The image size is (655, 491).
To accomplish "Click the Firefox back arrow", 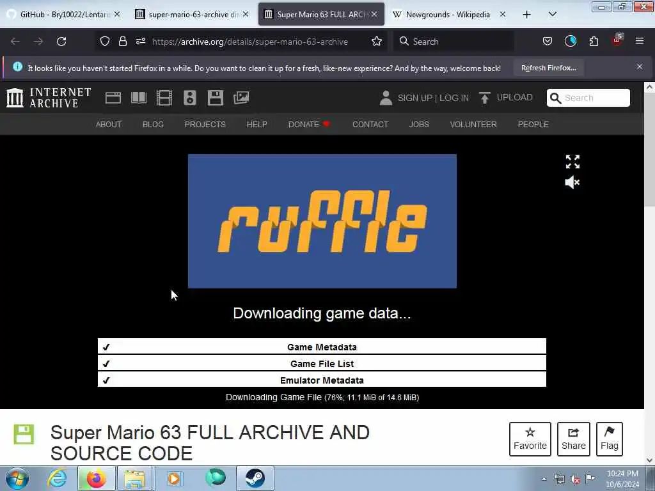I will pyautogui.click(x=15, y=42).
